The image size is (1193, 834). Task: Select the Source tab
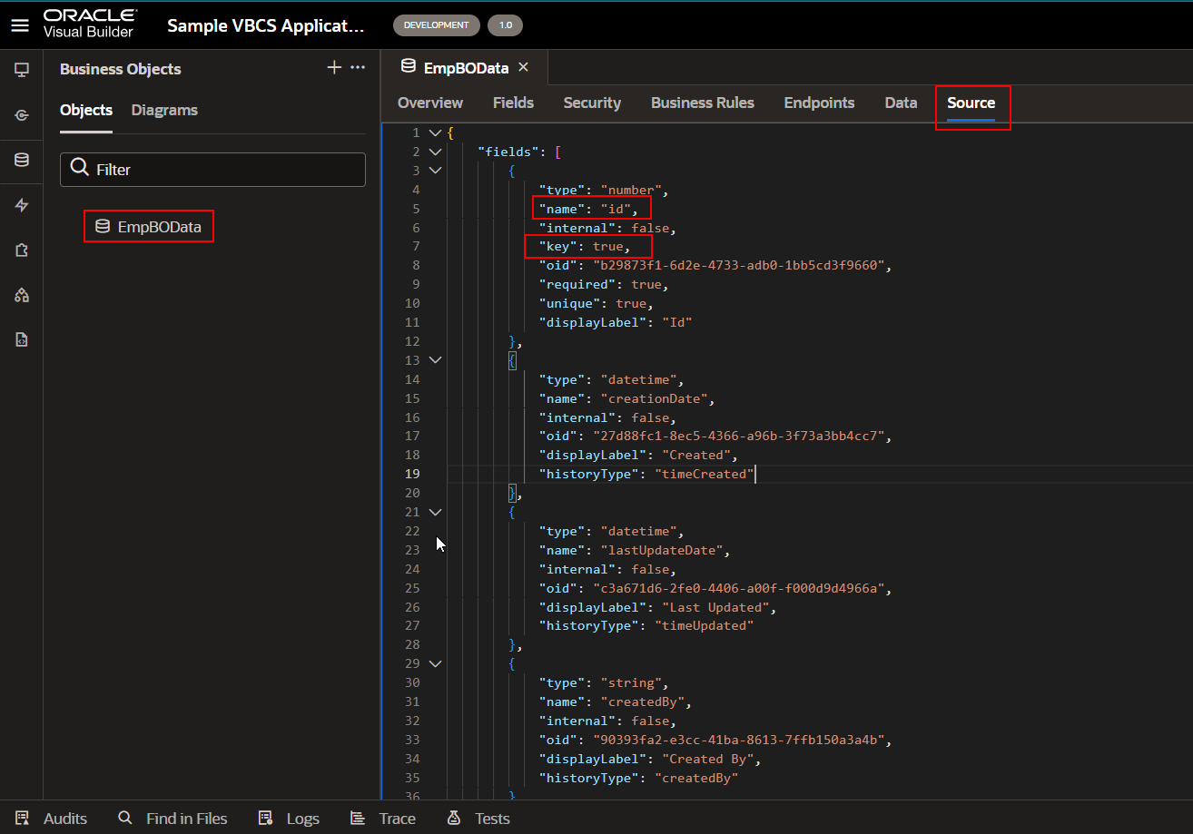(971, 103)
